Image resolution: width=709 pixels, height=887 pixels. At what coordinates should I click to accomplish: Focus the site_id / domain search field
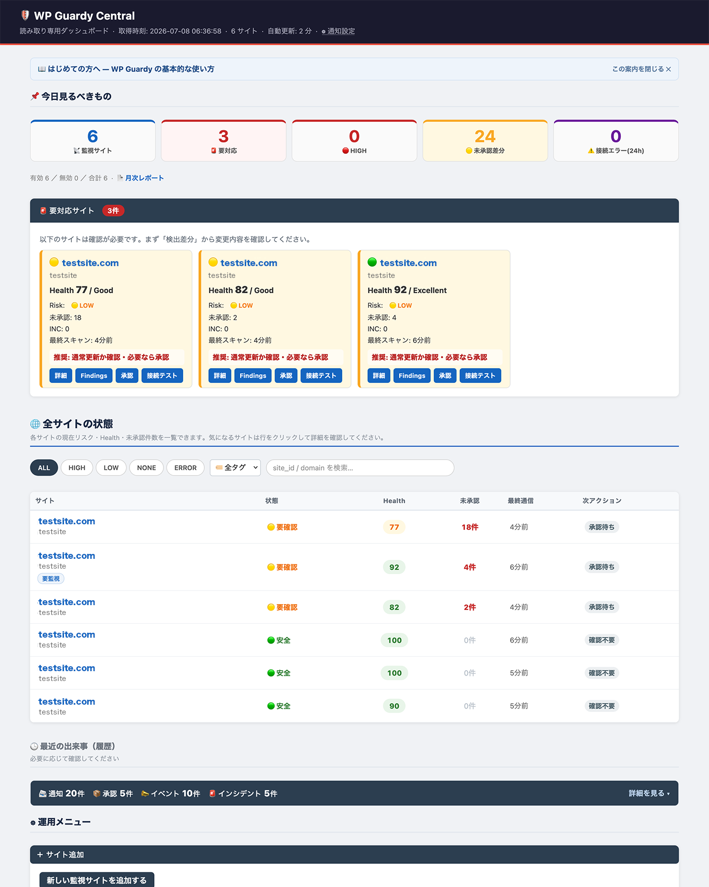click(x=360, y=468)
